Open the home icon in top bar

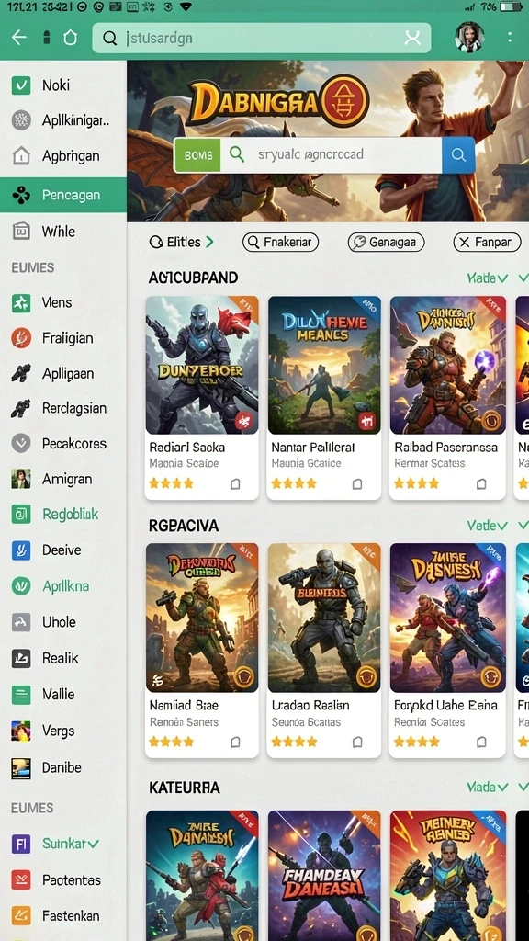coord(70,38)
